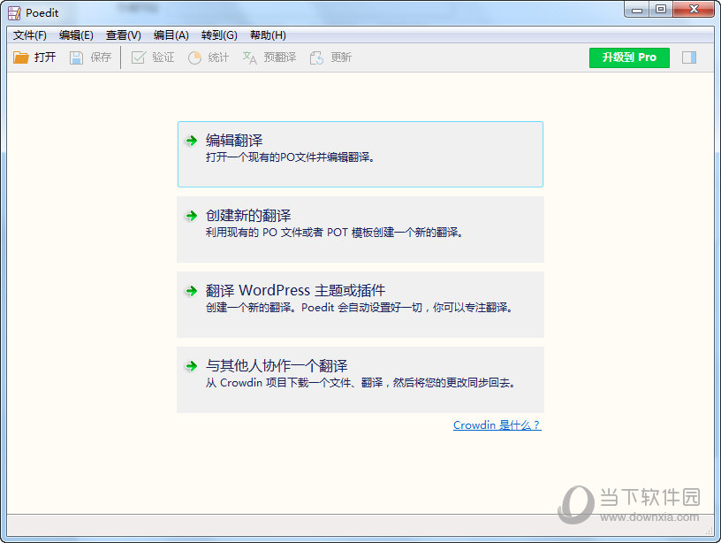The image size is (721, 543).
Task: Click description mentioning Crowdin 项目下载
Action: [360, 382]
